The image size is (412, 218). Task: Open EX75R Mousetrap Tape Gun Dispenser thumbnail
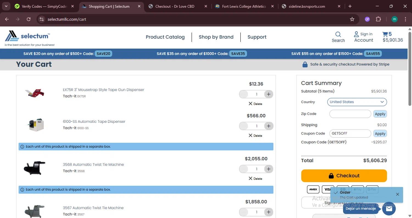35,93
